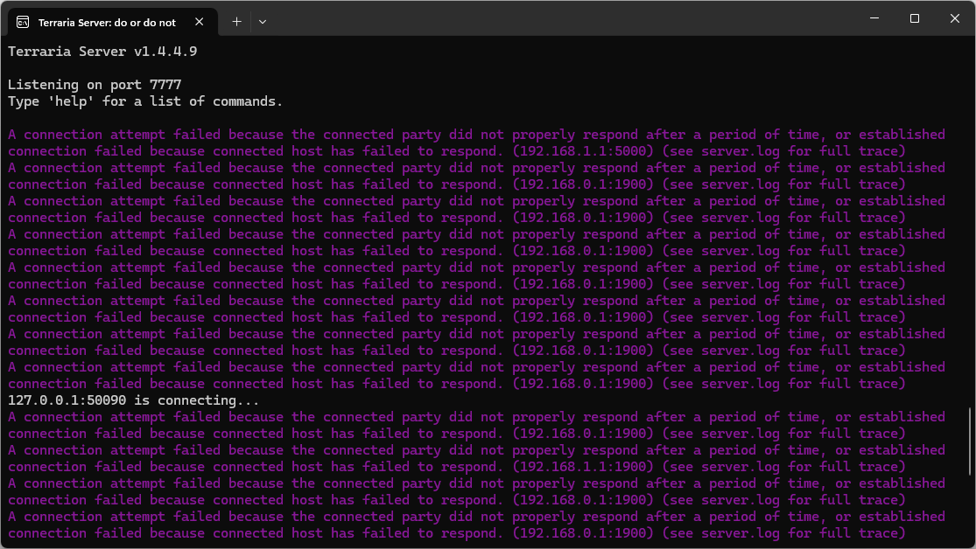The image size is (976, 549).
Task: Maximize the terminal window
Action: point(915,18)
